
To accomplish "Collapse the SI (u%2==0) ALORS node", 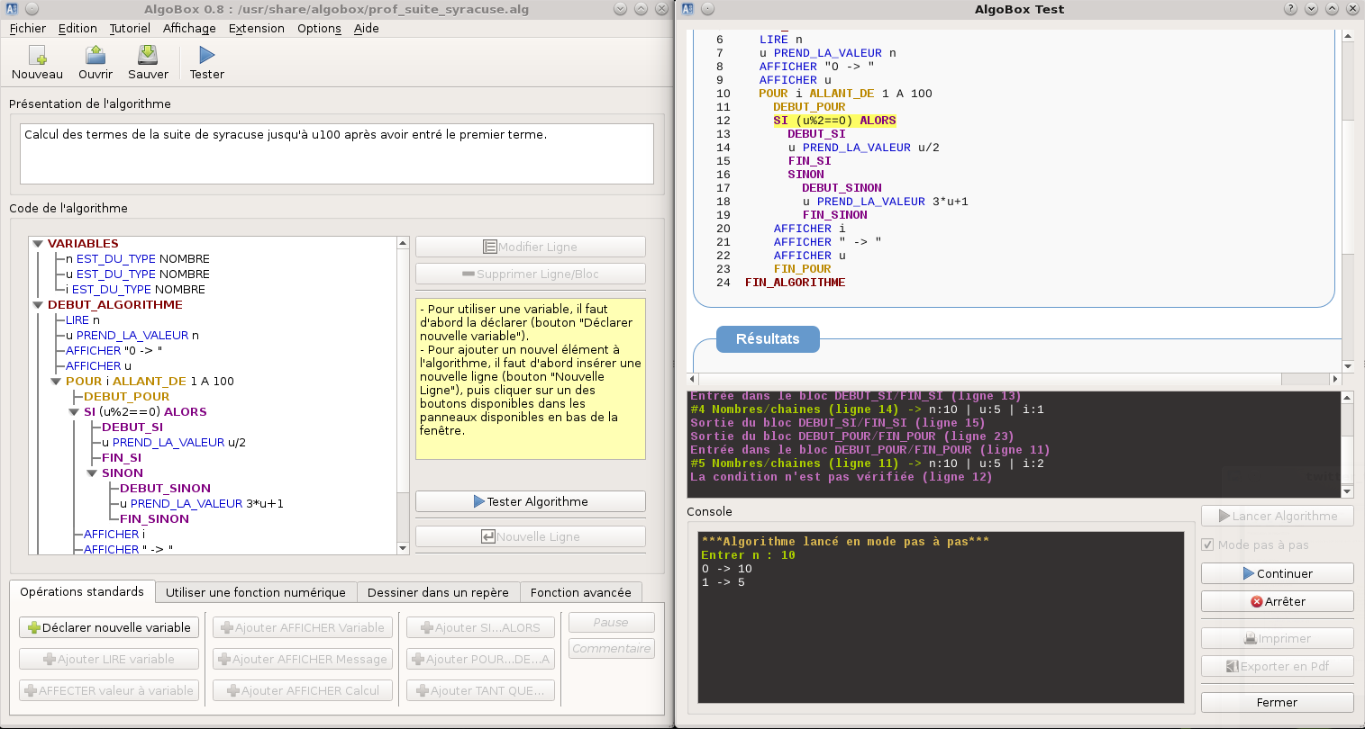I will (74, 411).
